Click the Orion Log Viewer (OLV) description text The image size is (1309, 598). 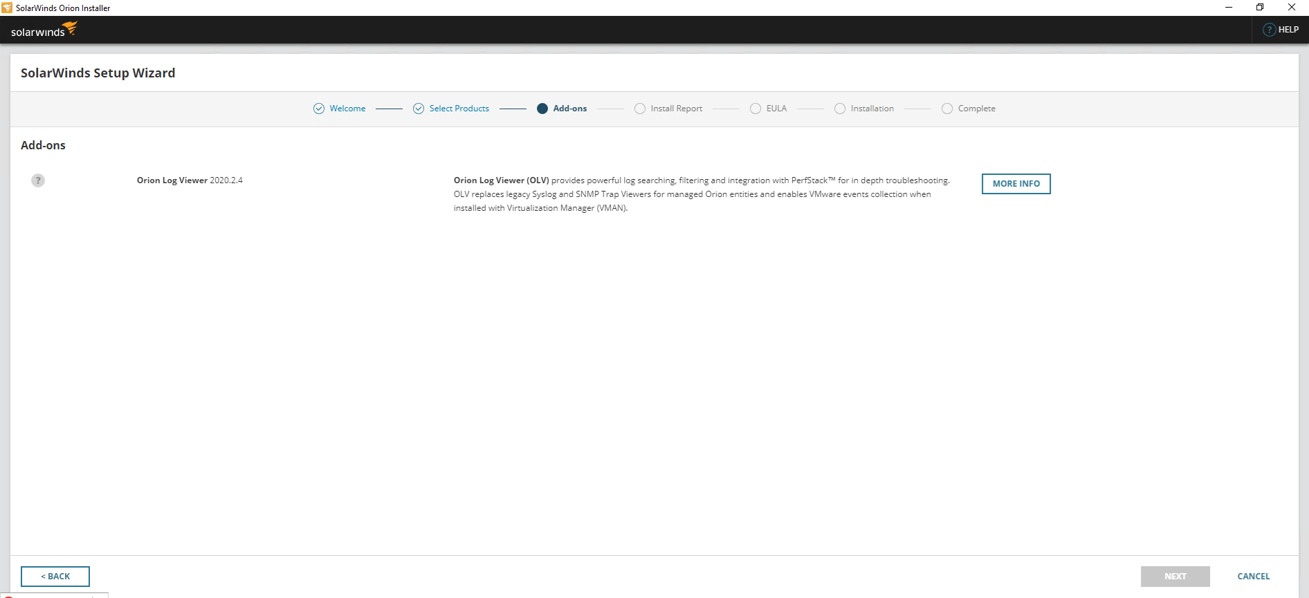point(702,194)
